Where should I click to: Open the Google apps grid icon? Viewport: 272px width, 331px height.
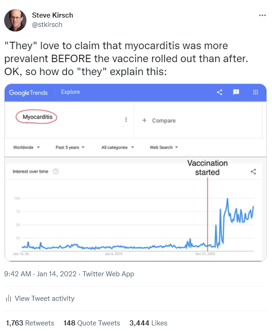[x=255, y=92]
